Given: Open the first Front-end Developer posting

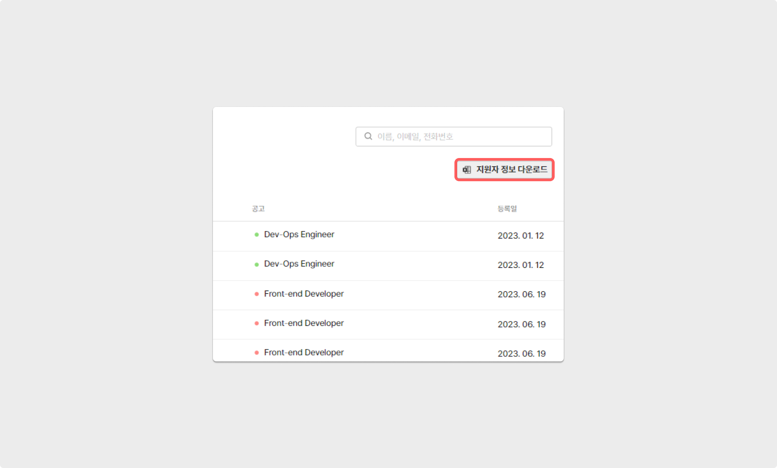Looking at the screenshot, I should (304, 294).
